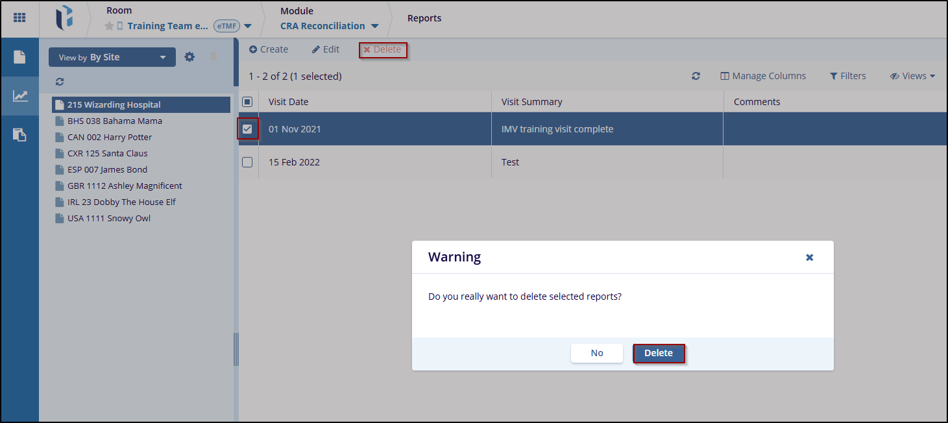Open Manage Columns option

click(763, 76)
